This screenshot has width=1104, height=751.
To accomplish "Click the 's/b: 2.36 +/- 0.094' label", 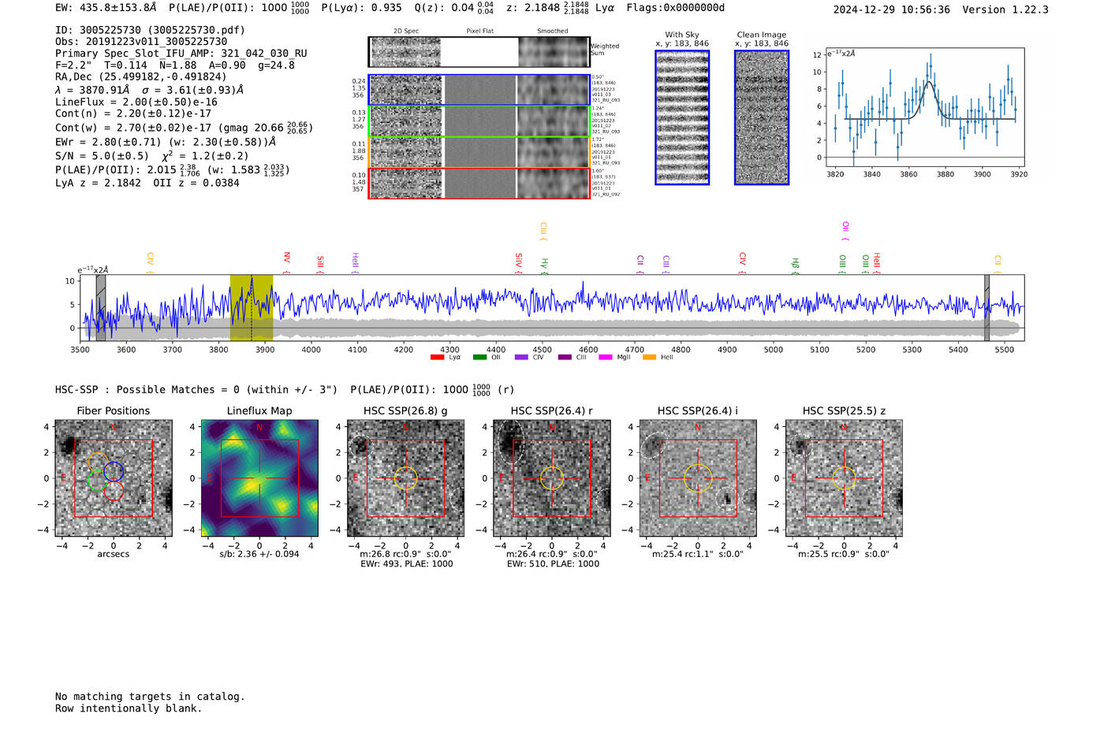I will 259,554.
